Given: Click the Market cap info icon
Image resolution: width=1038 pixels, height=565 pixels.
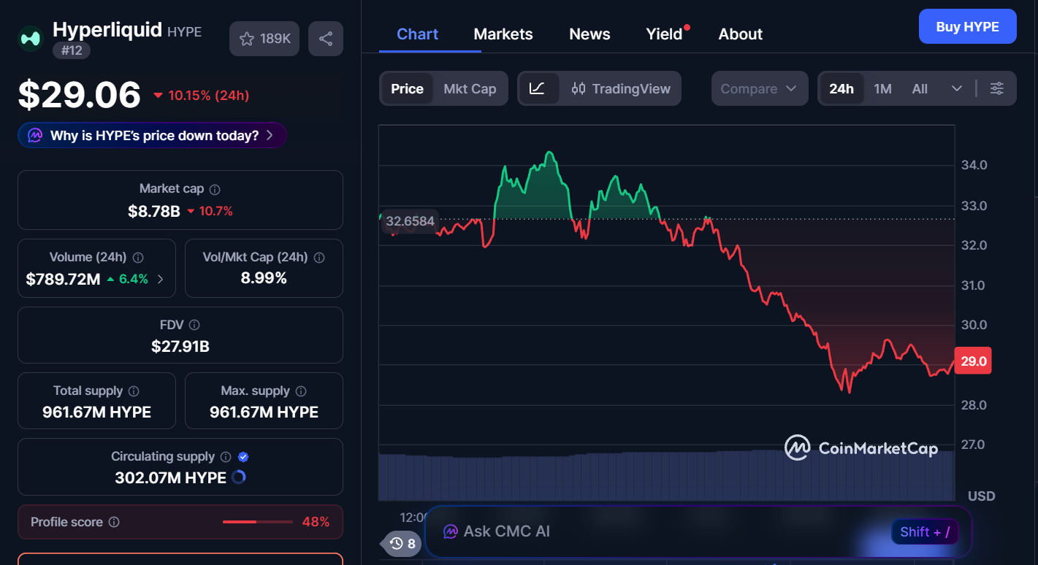Looking at the screenshot, I should coord(214,188).
